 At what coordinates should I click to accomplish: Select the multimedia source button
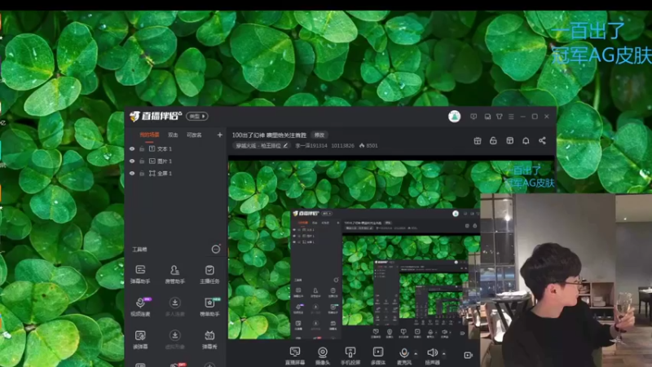click(377, 356)
